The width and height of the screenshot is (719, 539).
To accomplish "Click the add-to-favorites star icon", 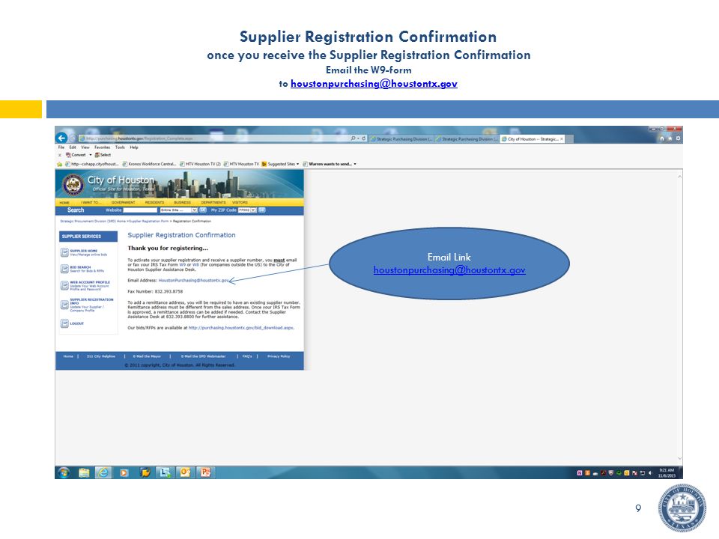I will pyautogui.click(x=59, y=164).
